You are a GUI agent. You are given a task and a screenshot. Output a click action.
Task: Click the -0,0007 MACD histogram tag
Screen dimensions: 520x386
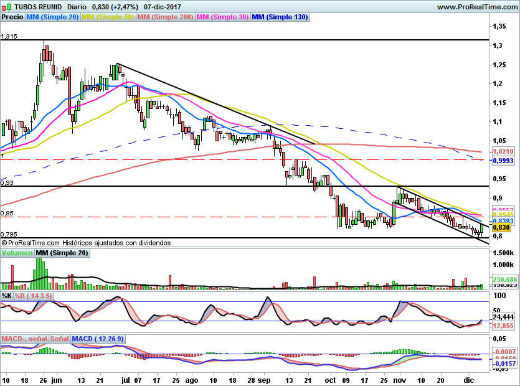tap(504, 351)
